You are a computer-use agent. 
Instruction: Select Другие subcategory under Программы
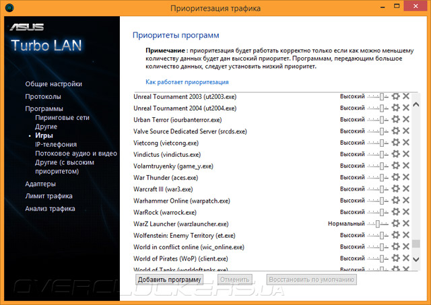[46, 127]
